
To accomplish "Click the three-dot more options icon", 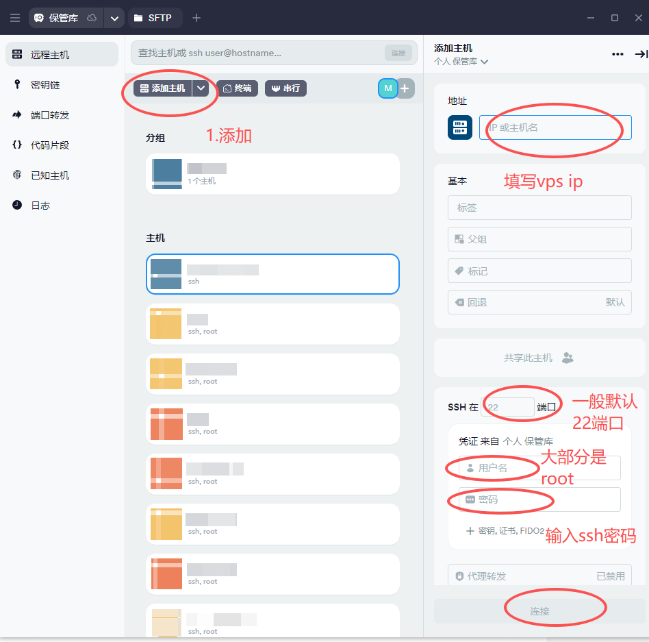I will [618, 54].
